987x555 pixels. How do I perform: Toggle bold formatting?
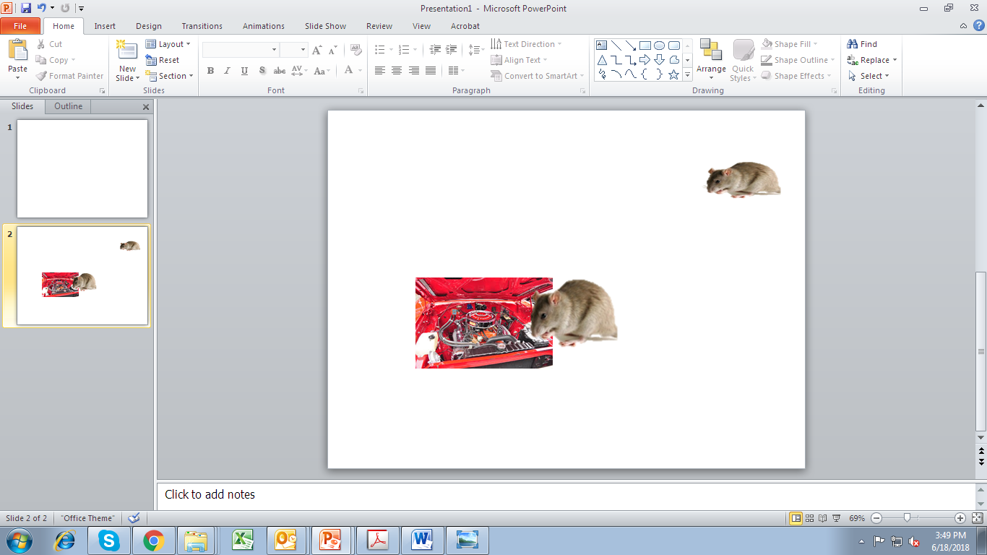210,71
